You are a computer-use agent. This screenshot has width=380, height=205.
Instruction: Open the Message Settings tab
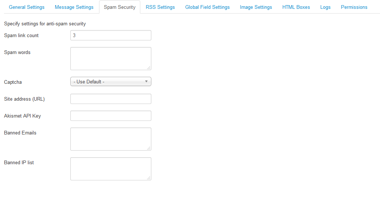click(74, 7)
